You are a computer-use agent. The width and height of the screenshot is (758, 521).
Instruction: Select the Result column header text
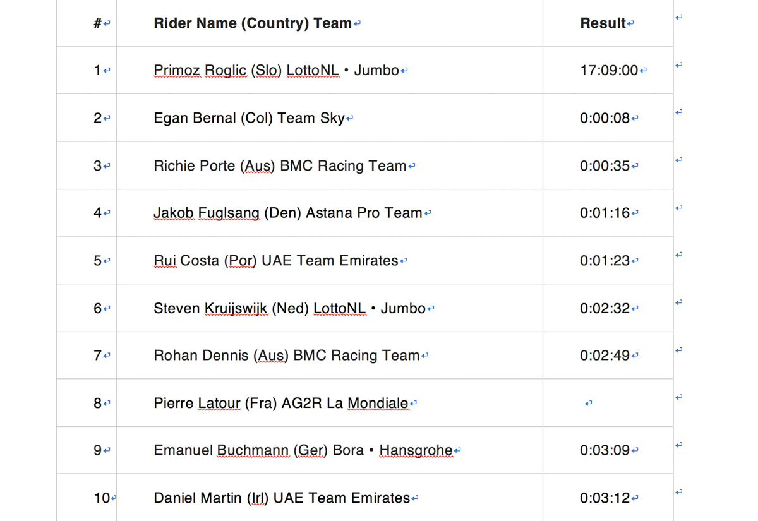[x=603, y=23]
